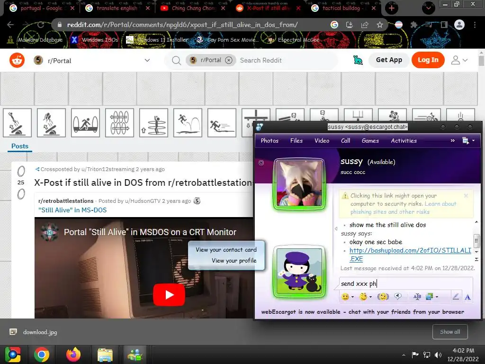Screen dimensions: 485x364
Task: Open Messenger app from the taskbar
Action: 135,355
